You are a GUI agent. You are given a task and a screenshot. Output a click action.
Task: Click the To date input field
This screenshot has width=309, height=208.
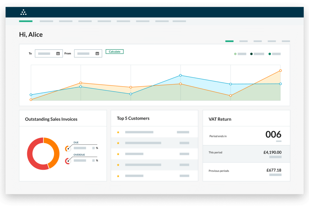[49, 54]
